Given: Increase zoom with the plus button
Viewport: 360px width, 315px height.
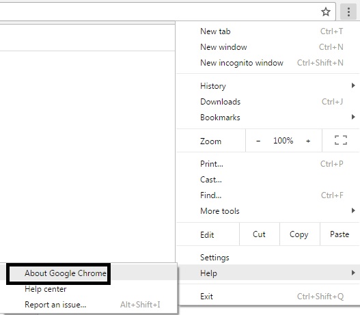Looking at the screenshot, I should (308, 141).
